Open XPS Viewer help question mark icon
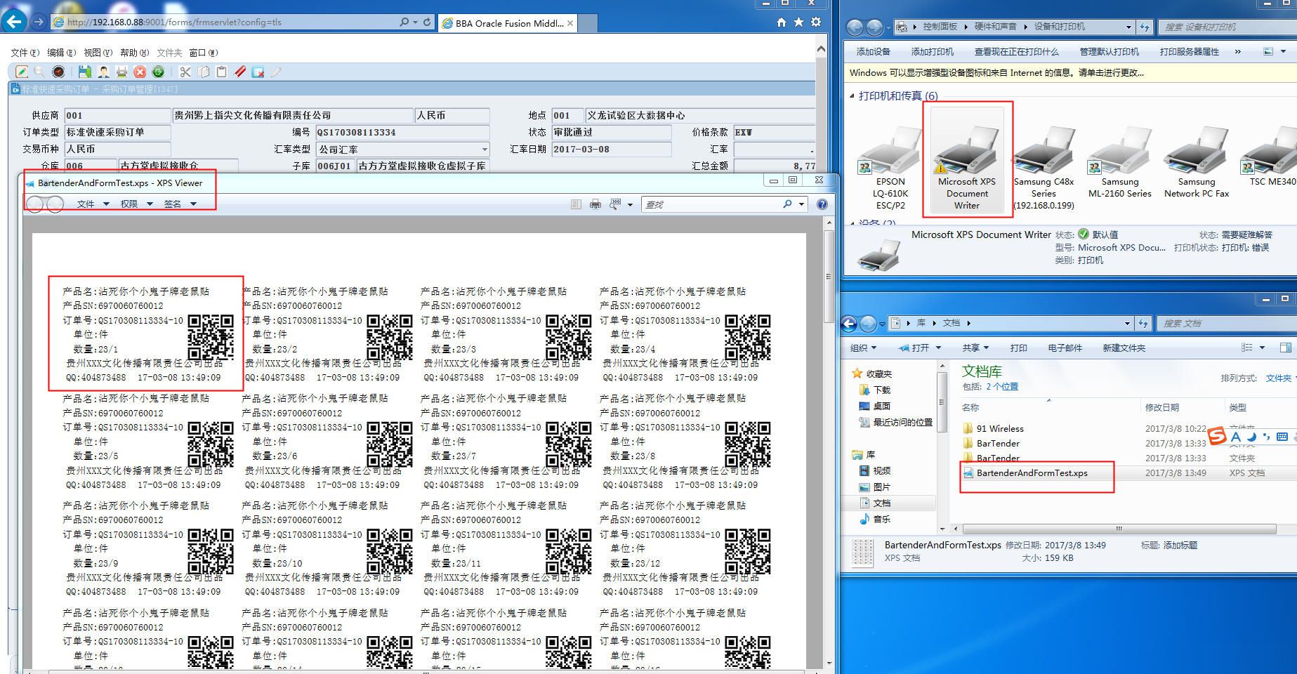 (822, 204)
